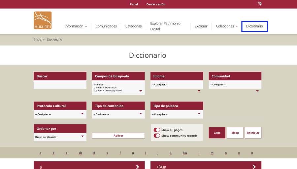
Task: Click the Mukurtu logo
Action: coord(43,20)
